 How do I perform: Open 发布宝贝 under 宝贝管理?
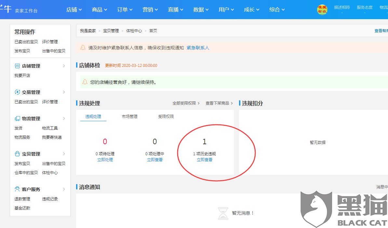22,163
